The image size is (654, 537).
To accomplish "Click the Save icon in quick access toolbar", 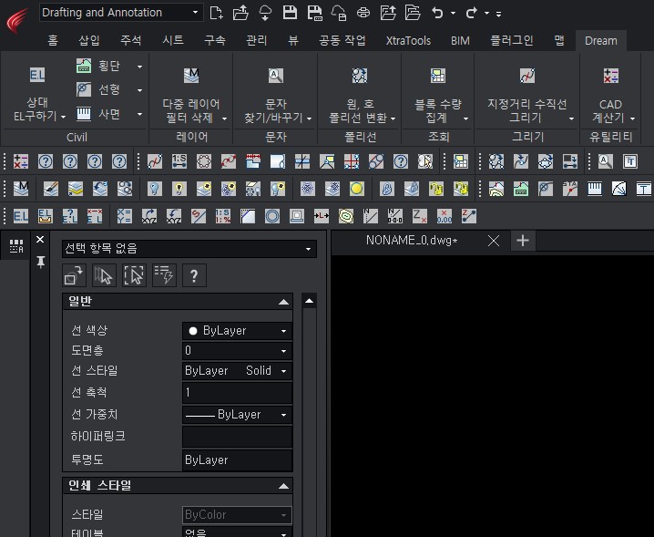I will point(290,13).
